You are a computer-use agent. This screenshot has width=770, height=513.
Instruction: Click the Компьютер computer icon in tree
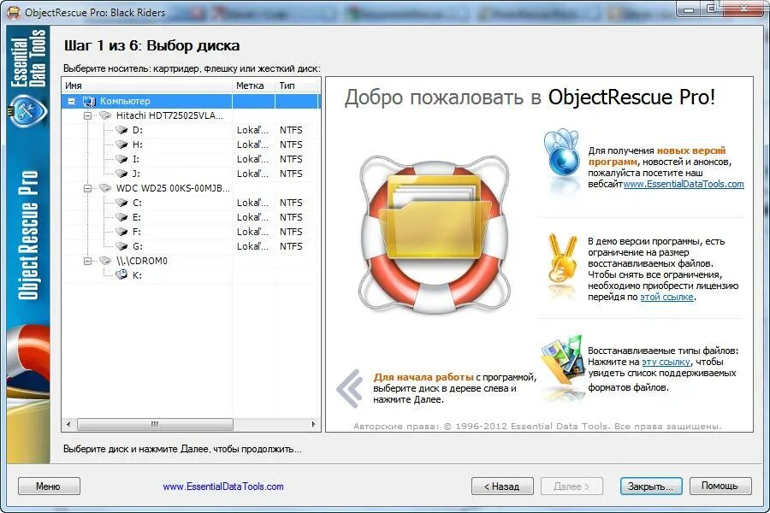[89, 101]
